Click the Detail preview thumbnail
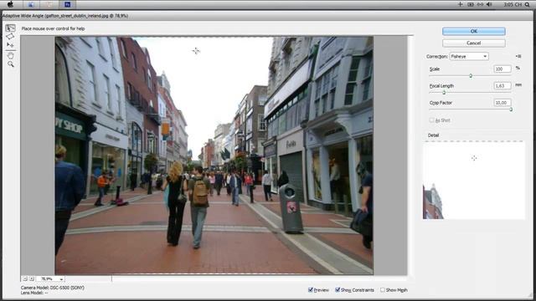This screenshot has height=301, width=536. 473,181
